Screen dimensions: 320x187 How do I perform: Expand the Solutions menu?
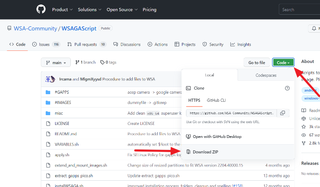pyautogui.click(x=89, y=9)
